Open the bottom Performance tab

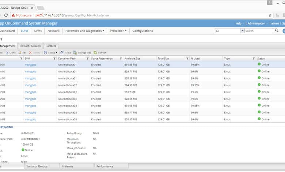coord(105,167)
